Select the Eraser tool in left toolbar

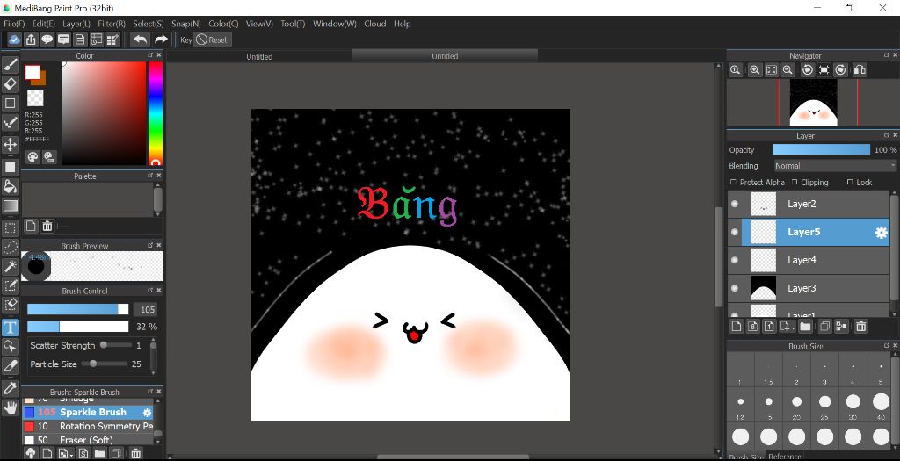pyautogui.click(x=11, y=83)
